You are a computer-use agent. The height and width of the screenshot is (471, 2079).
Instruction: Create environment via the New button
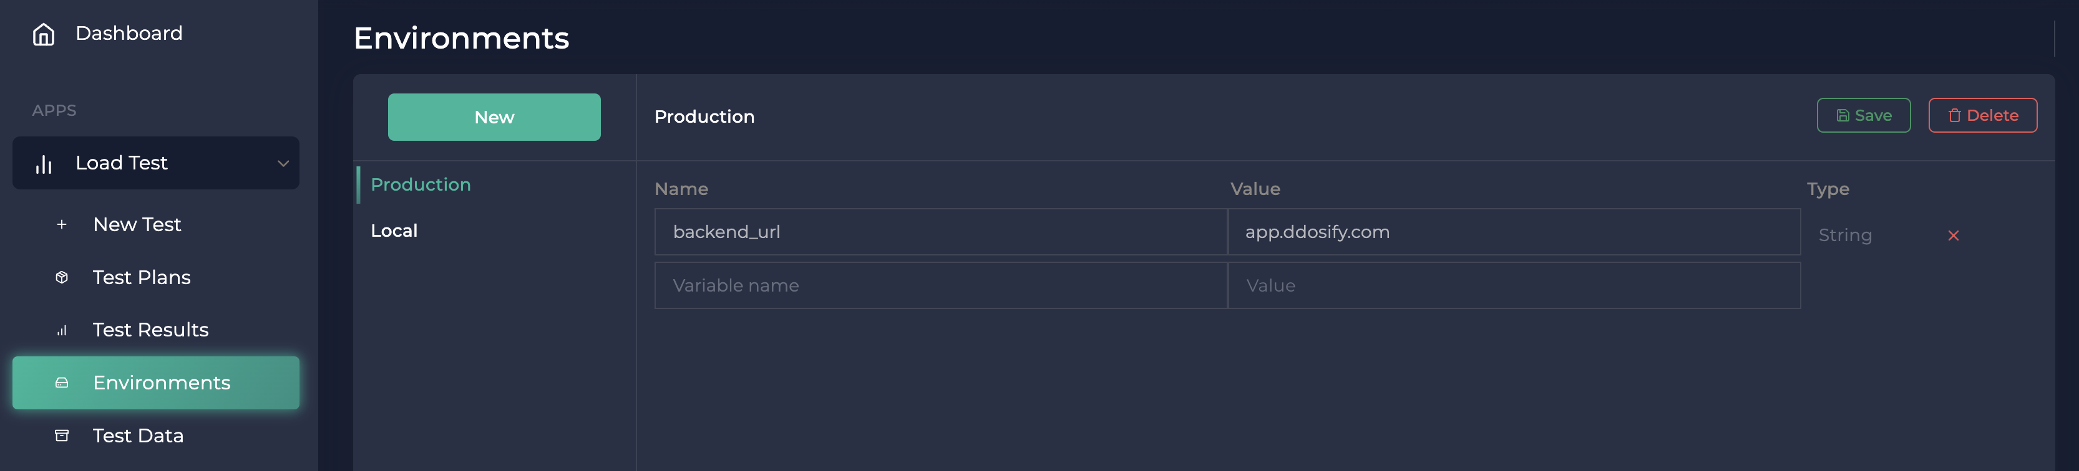pyautogui.click(x=494, y=116)
